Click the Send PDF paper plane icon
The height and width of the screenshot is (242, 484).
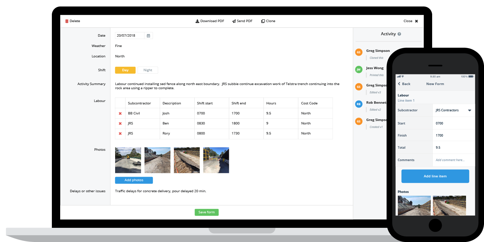(x=234, y=21)
